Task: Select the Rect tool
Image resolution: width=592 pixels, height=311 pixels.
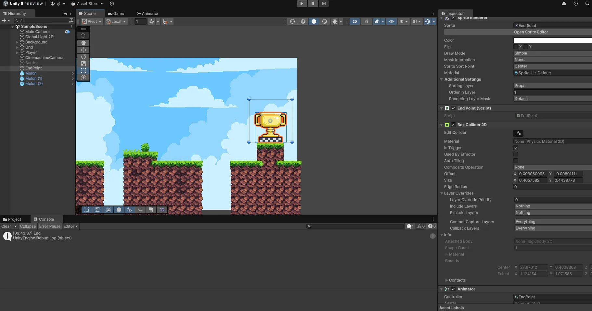Action: coord(84,70)
